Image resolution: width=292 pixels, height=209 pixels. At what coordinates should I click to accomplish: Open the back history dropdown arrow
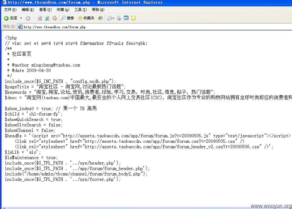[21, 18]
